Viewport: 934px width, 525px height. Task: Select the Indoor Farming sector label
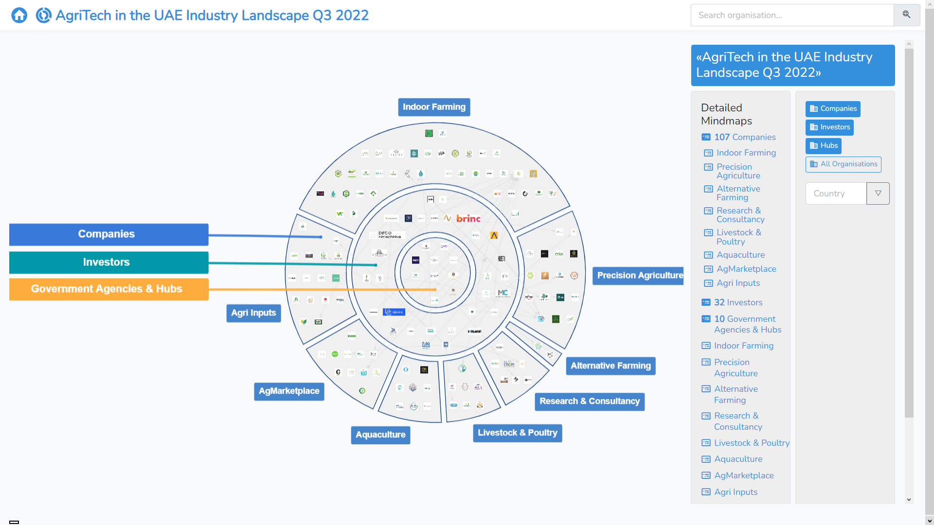click(x=434, y=107)
